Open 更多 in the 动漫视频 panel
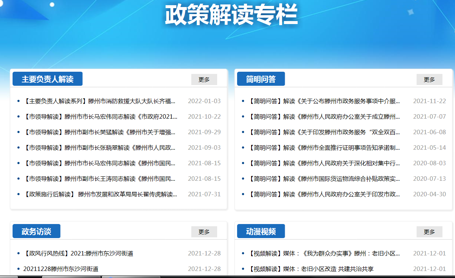 coord(429,232)
